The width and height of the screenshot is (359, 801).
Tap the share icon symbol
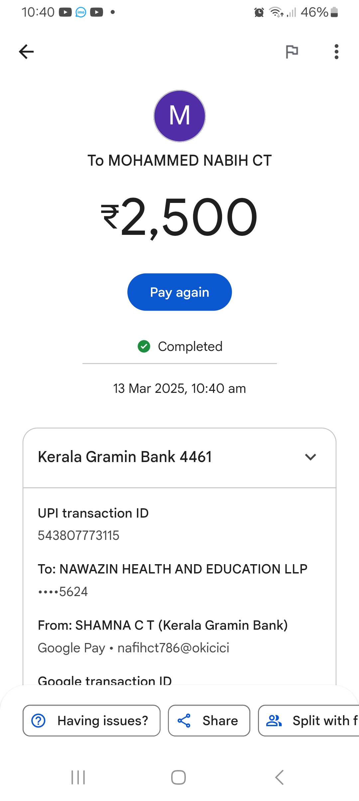coord(184,721)
